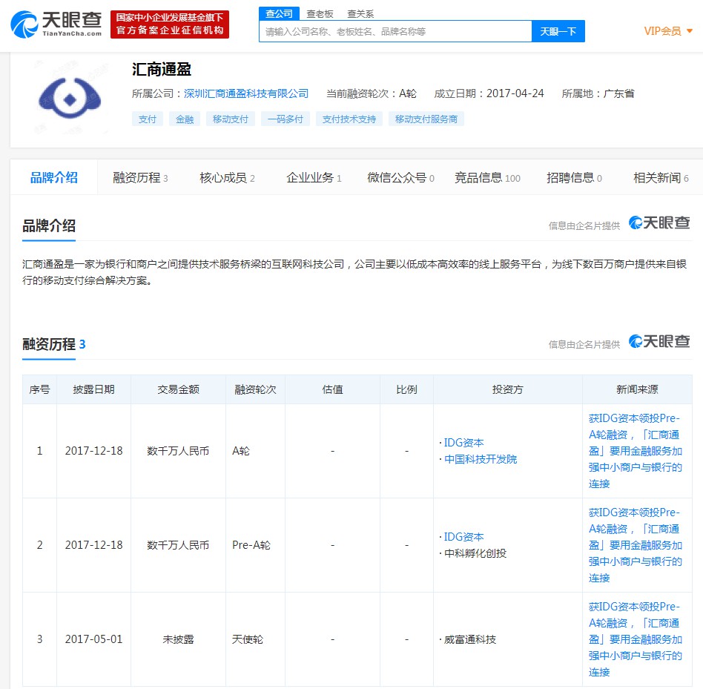
Task: Switch to the 竞品信息 tab
Action: [x=487, y=178]
